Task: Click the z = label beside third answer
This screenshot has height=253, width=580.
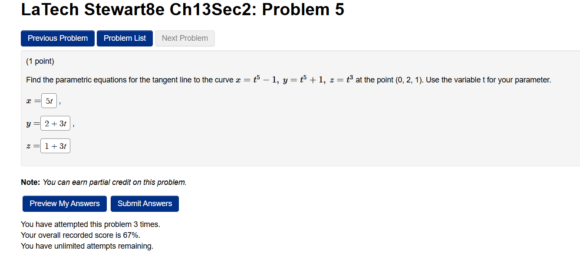Action: tap(31, 146)
